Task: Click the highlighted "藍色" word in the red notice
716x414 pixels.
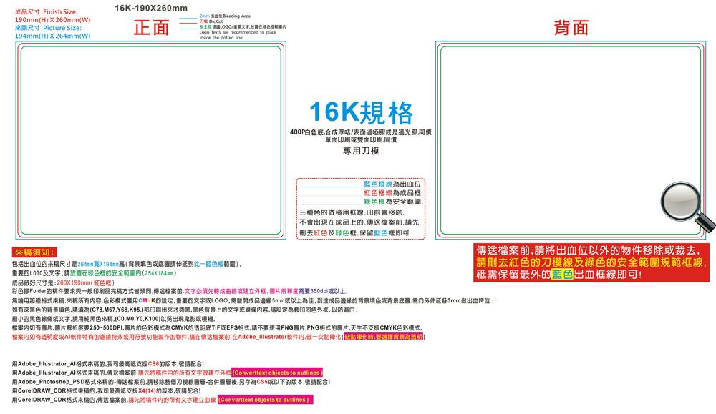Action: [x=562, y=275]
